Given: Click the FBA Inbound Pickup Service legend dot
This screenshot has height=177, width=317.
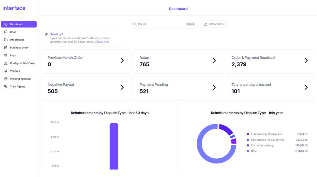Looking at the screenshot, I should pyautogui.click(x=248, y=140).
